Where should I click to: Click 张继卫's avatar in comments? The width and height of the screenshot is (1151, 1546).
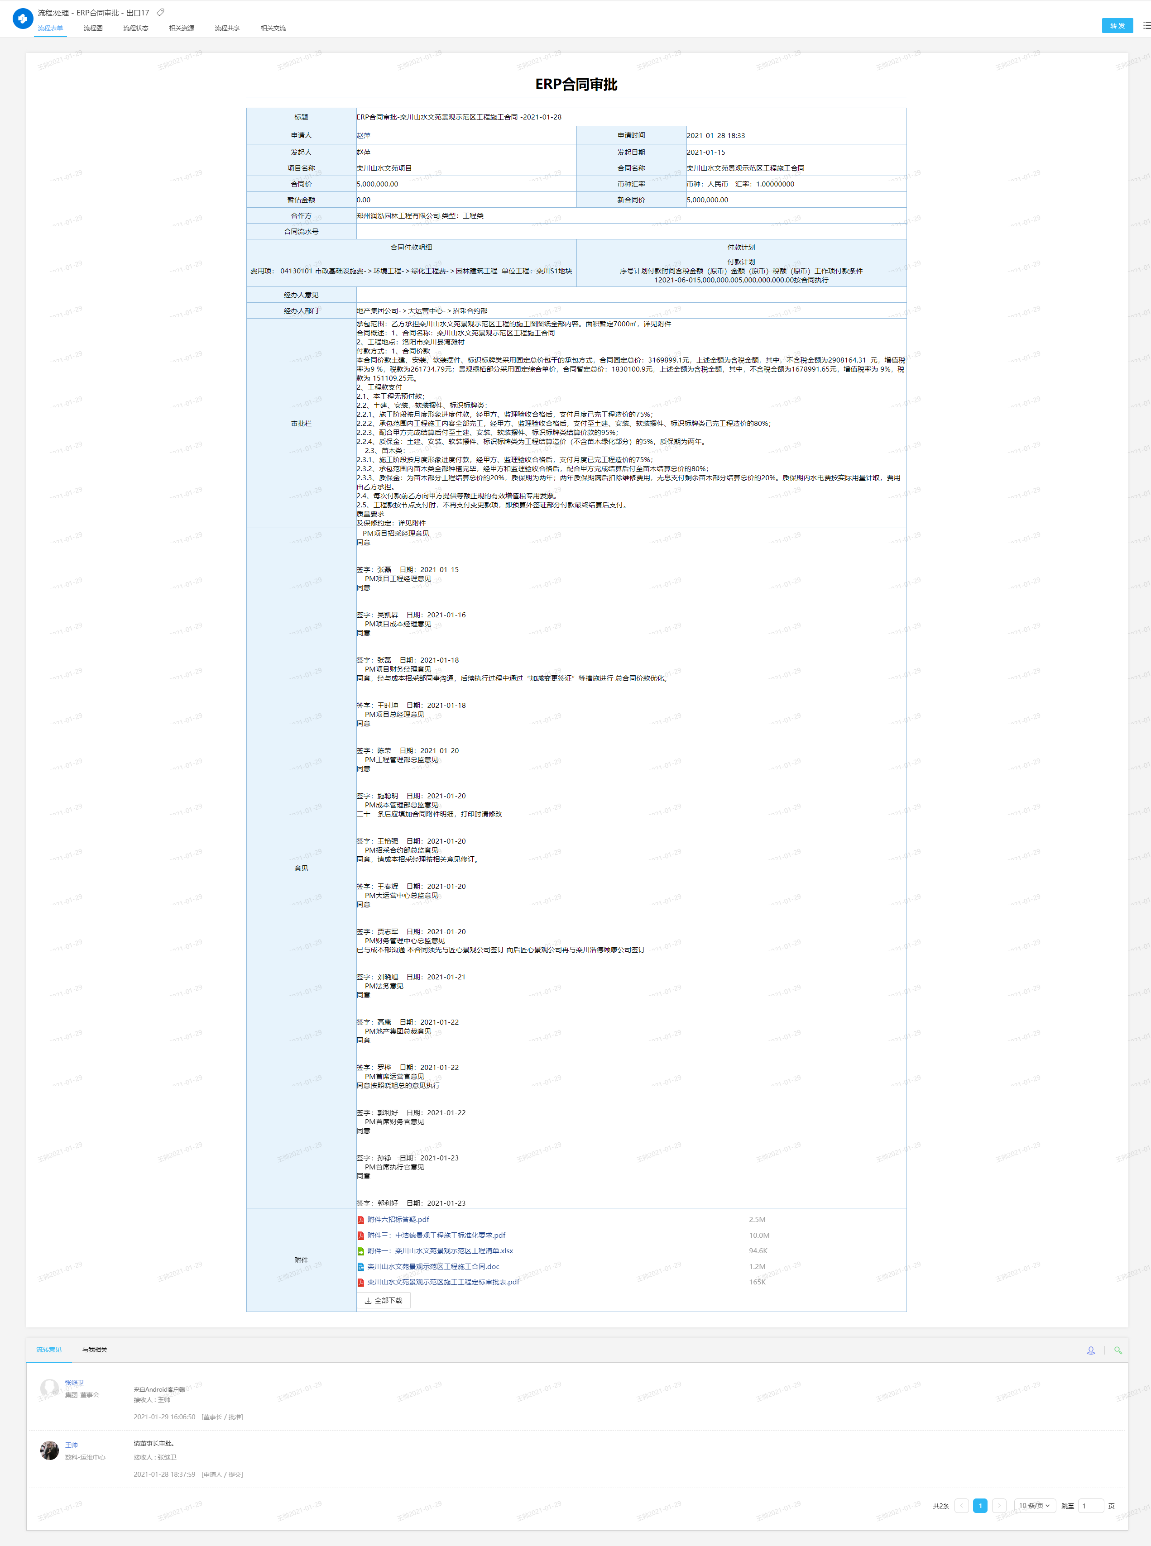tap(49, 1389)
